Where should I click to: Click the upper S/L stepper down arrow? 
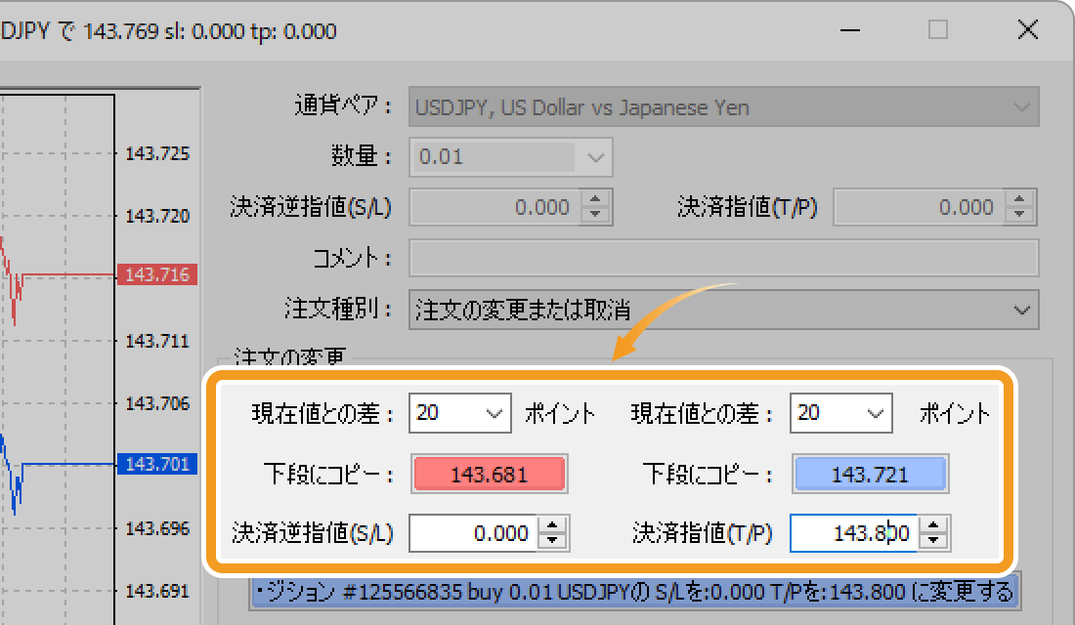tap(595, 215)
